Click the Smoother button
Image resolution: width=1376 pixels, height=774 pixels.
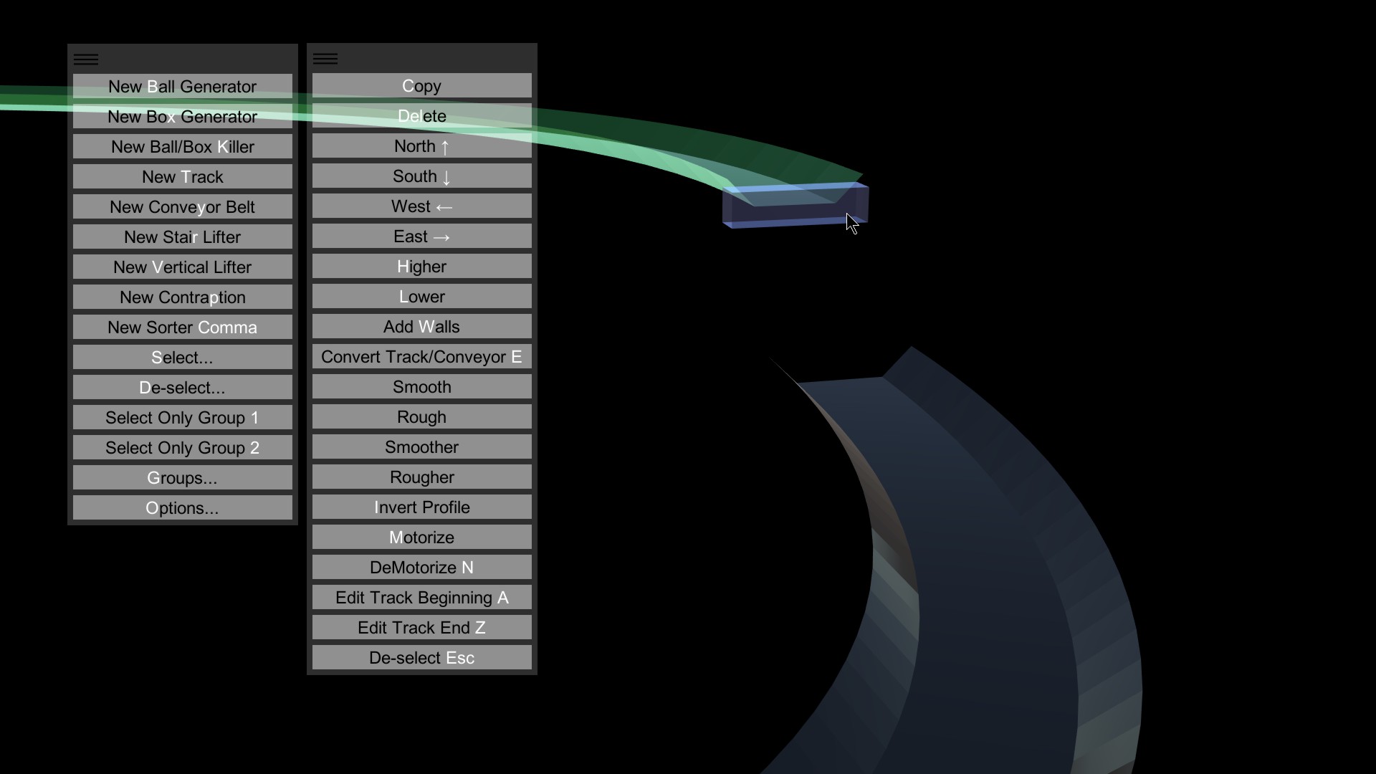pos(422,447)
